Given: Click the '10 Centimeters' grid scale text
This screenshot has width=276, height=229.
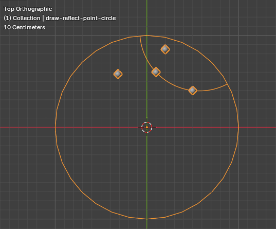Looking at the screenshot, I should coord(25,27).
